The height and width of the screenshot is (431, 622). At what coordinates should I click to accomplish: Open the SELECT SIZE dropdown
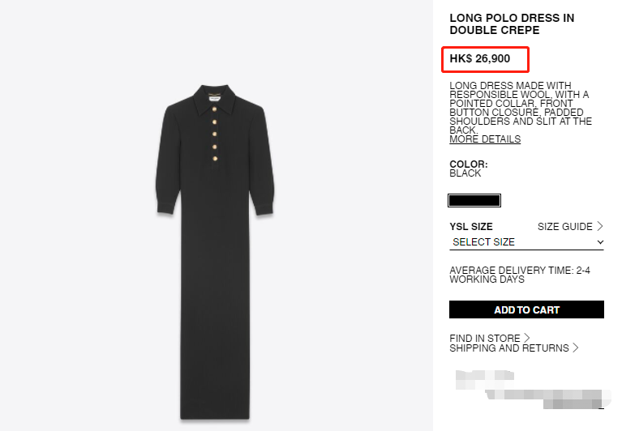click(x=526, y=242)
